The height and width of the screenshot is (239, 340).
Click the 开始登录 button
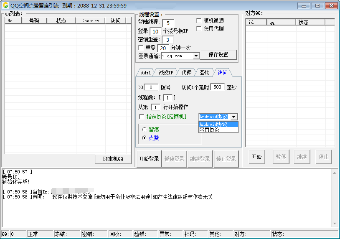pyautogui.click(x=149, y=159)
